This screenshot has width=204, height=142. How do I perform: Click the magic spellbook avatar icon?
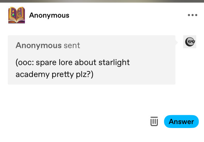17,15
